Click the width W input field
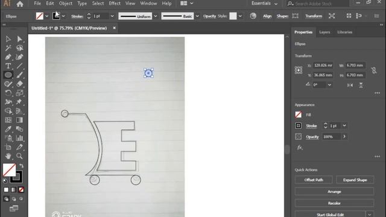Screen dimensions: 386x217 pos(355,66)
